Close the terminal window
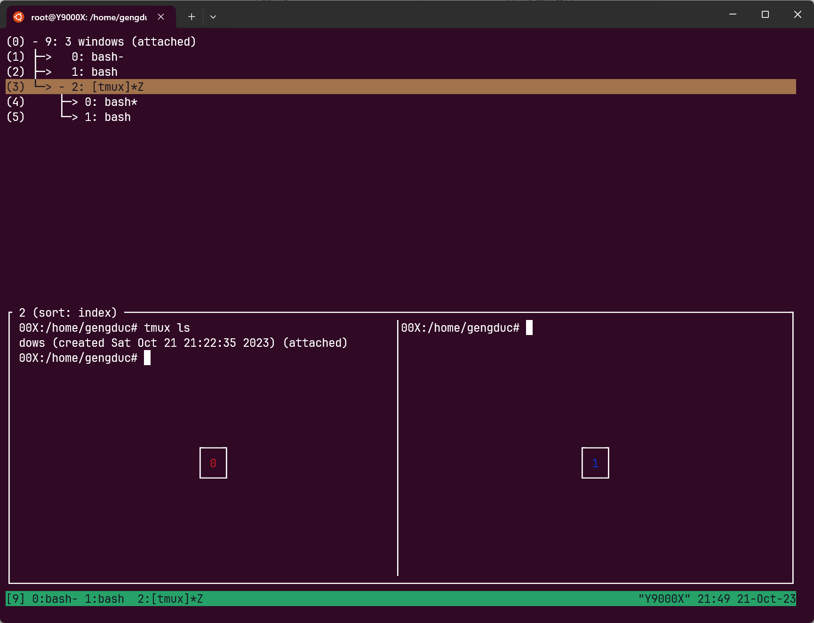This screenshot has height=623, width=814. point(798,15)
